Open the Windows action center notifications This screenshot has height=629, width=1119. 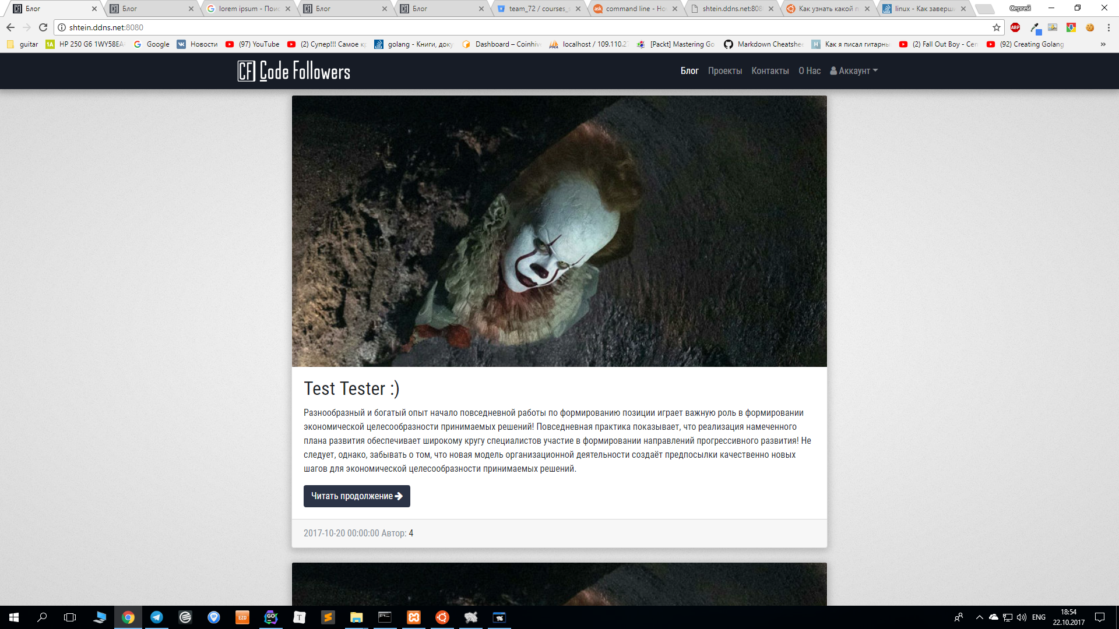pyautogui.click(x=1100, y=617)
